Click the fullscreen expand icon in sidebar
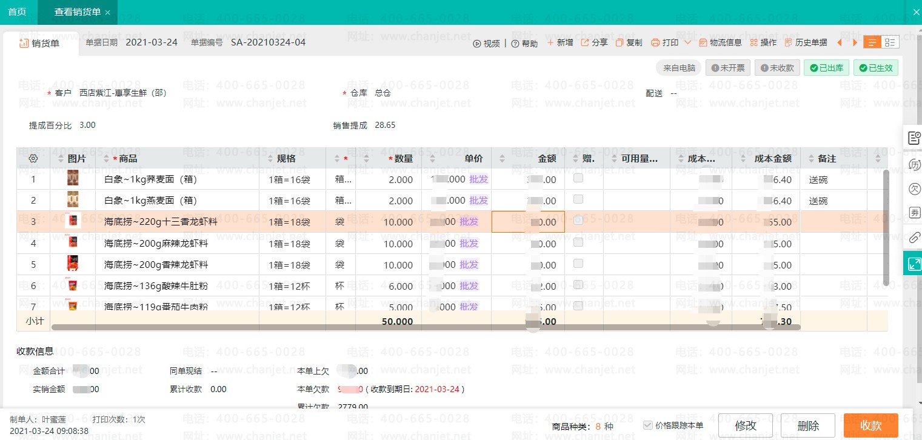Image resolution: width=922 pixels, height=440 pixels. click(x=914, y=264)
